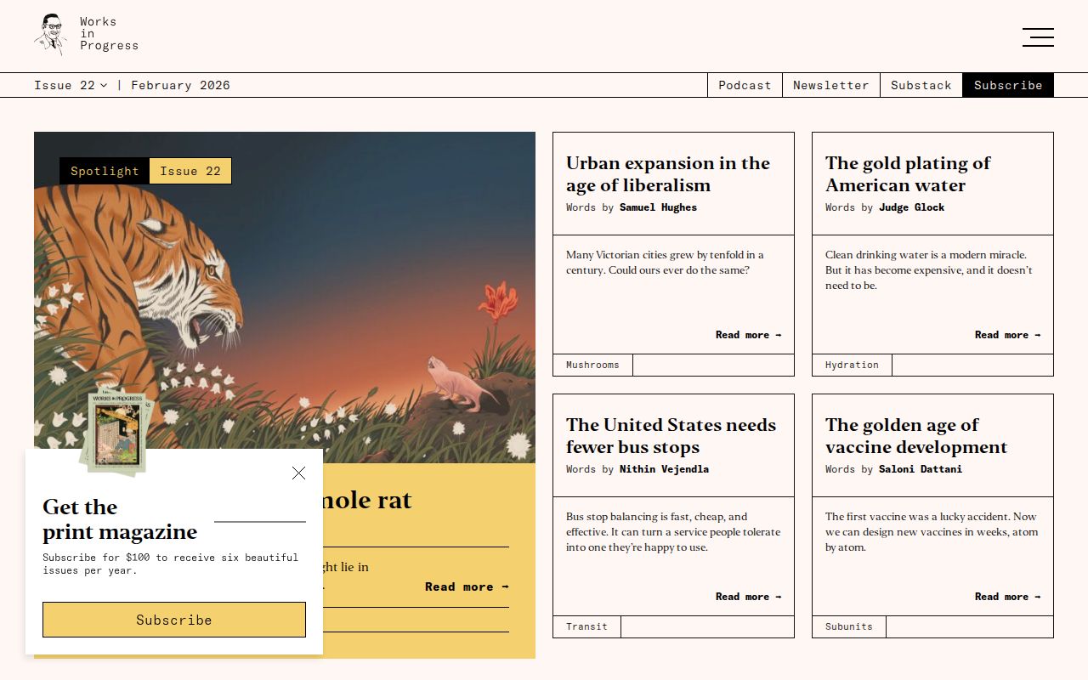1088x680 pixels.
Task: Click the dark Subscribe button in the header
Action: (1008, 85)
